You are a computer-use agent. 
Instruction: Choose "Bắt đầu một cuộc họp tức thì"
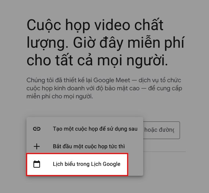(x=85, y=146)
